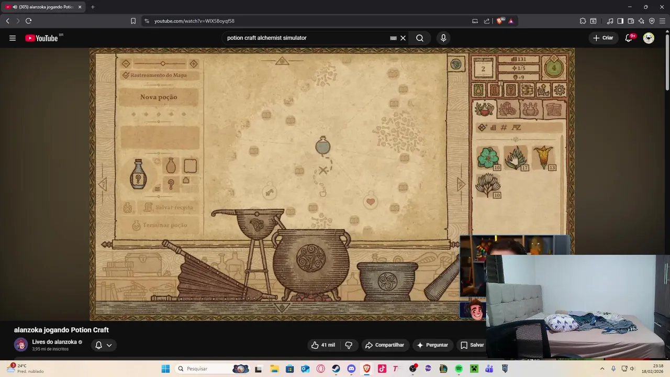Click the top map up-arrow expander
The width and height of the screenshot is (670, 377).
(x=282, y=61)
